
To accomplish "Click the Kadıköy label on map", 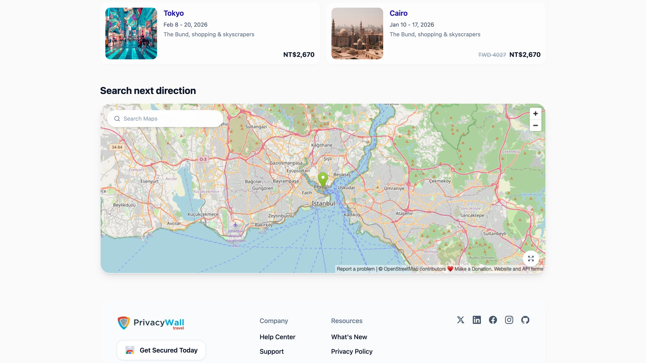I will click(352, 215).
